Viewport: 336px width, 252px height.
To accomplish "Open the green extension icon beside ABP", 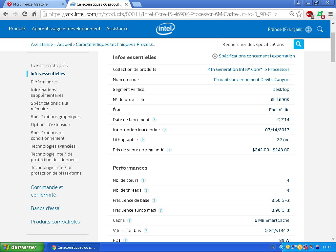I will coord(321,14).
